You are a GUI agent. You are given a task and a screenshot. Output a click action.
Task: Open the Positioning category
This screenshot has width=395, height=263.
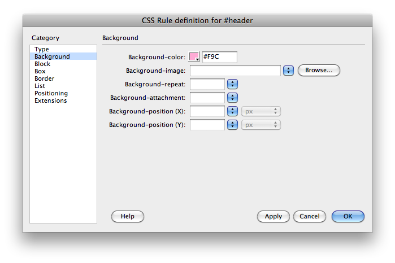click(51, 94)
